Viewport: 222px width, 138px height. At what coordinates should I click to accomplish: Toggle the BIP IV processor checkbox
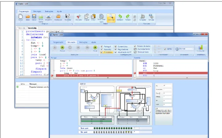[165, 49]
